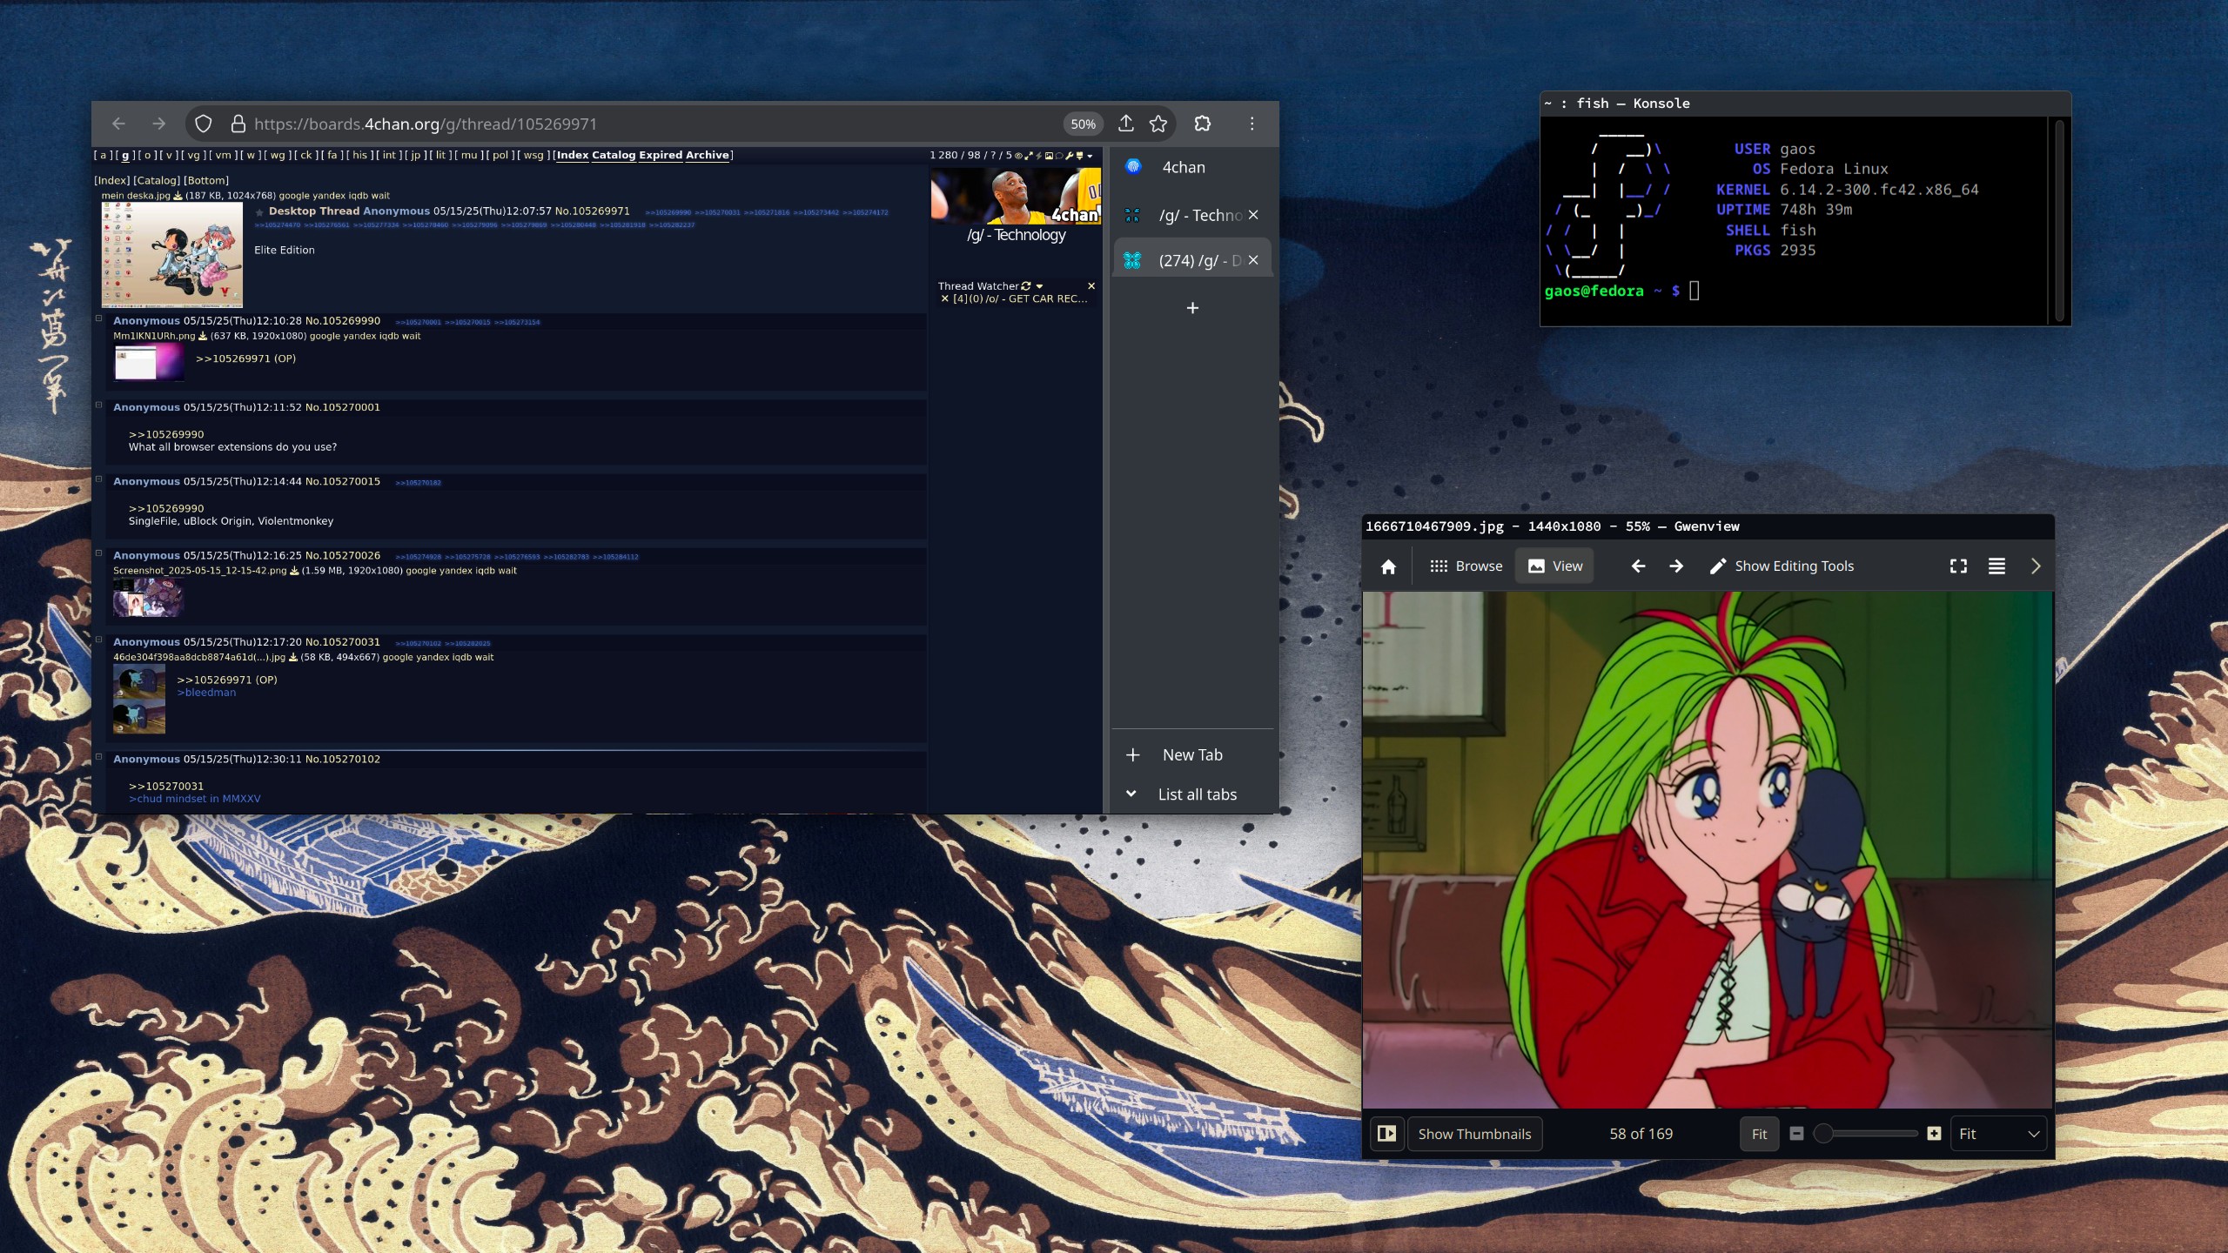This screenshot has width=2228, height=1253.
Task: Remove the /o/ GET CAR REC watched thread
Action: tap(944, 298)
